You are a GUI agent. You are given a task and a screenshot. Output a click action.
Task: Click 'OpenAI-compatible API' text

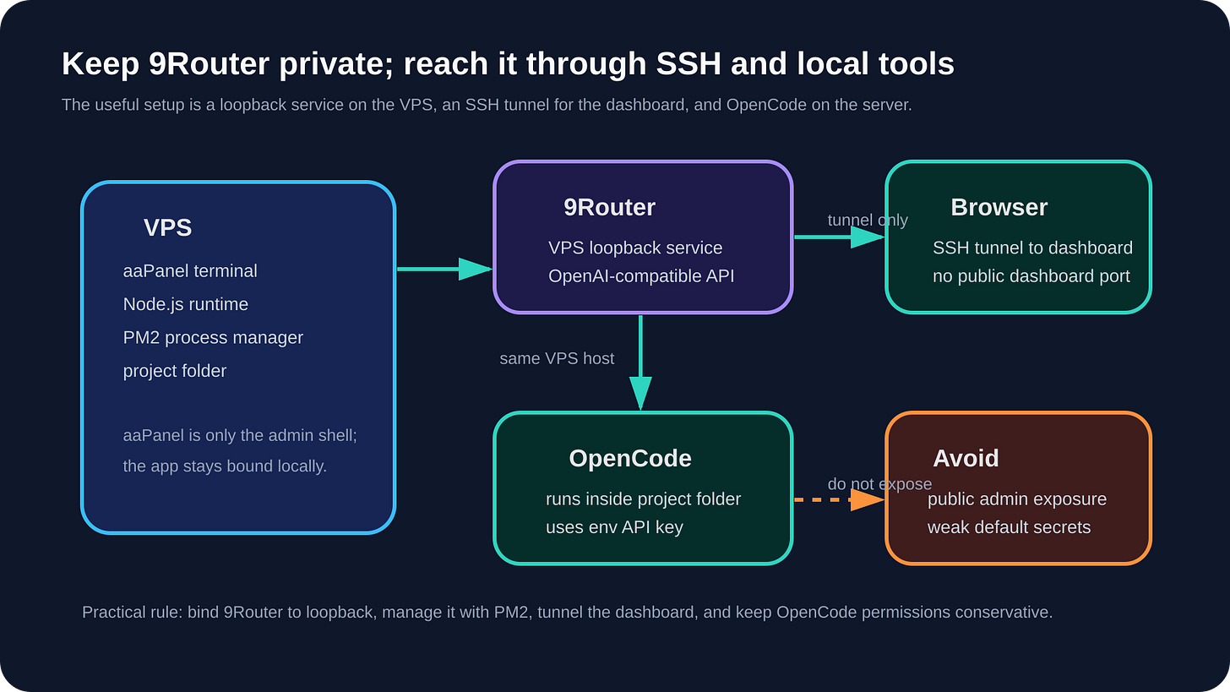(641, 276)
